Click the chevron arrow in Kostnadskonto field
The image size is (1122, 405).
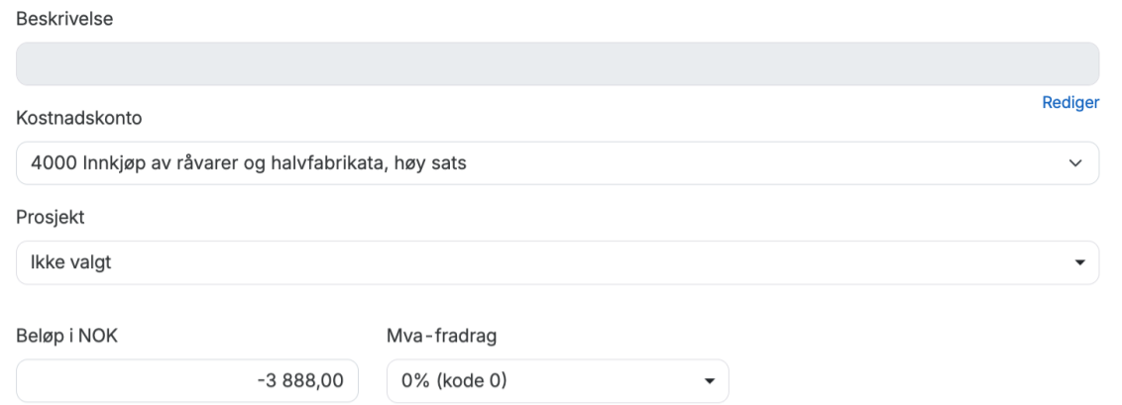pyautogui.click(x=1076, y=163)
